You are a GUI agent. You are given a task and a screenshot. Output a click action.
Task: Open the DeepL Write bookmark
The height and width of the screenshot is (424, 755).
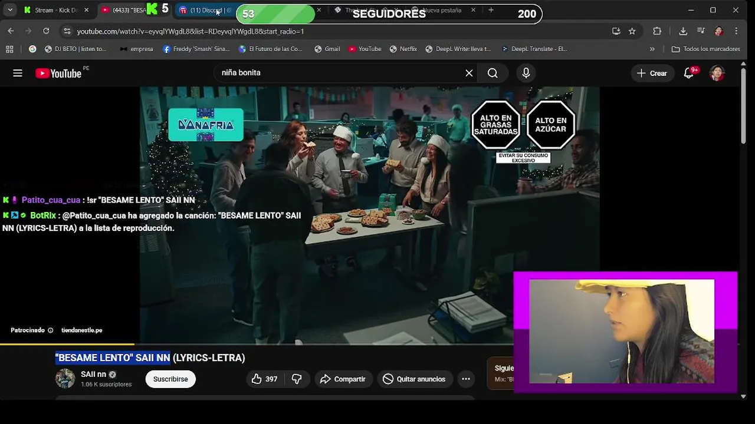458,49
